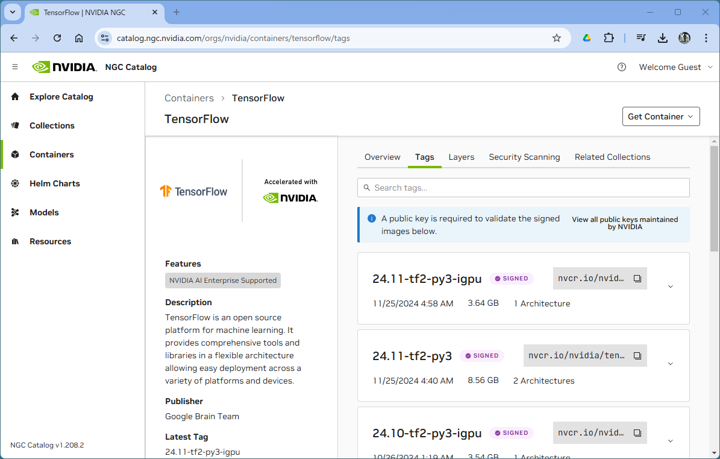Expand the 24.11-tf2-py3-igpu tag details
This screenshot has width=720, height=459.
click(x=671, y=287)
